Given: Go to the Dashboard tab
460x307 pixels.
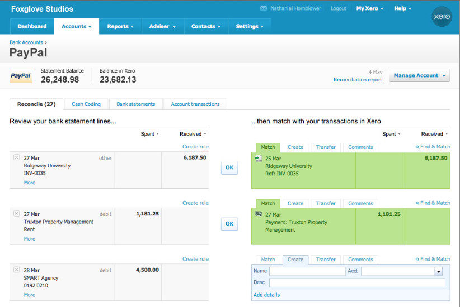Looking at the screenshot, I should coord(32,26).
